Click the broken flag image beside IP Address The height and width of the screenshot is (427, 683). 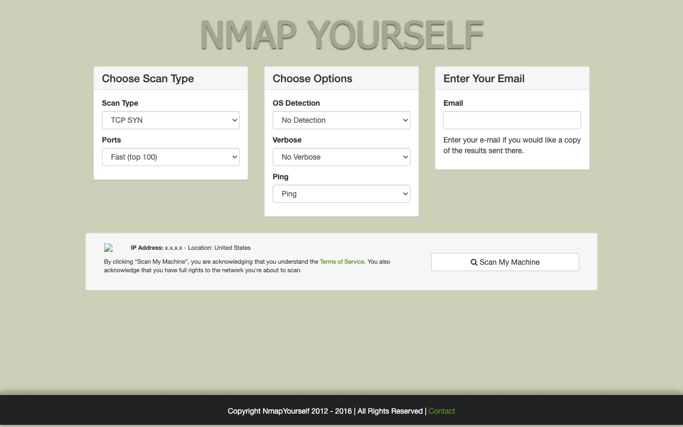108,248
